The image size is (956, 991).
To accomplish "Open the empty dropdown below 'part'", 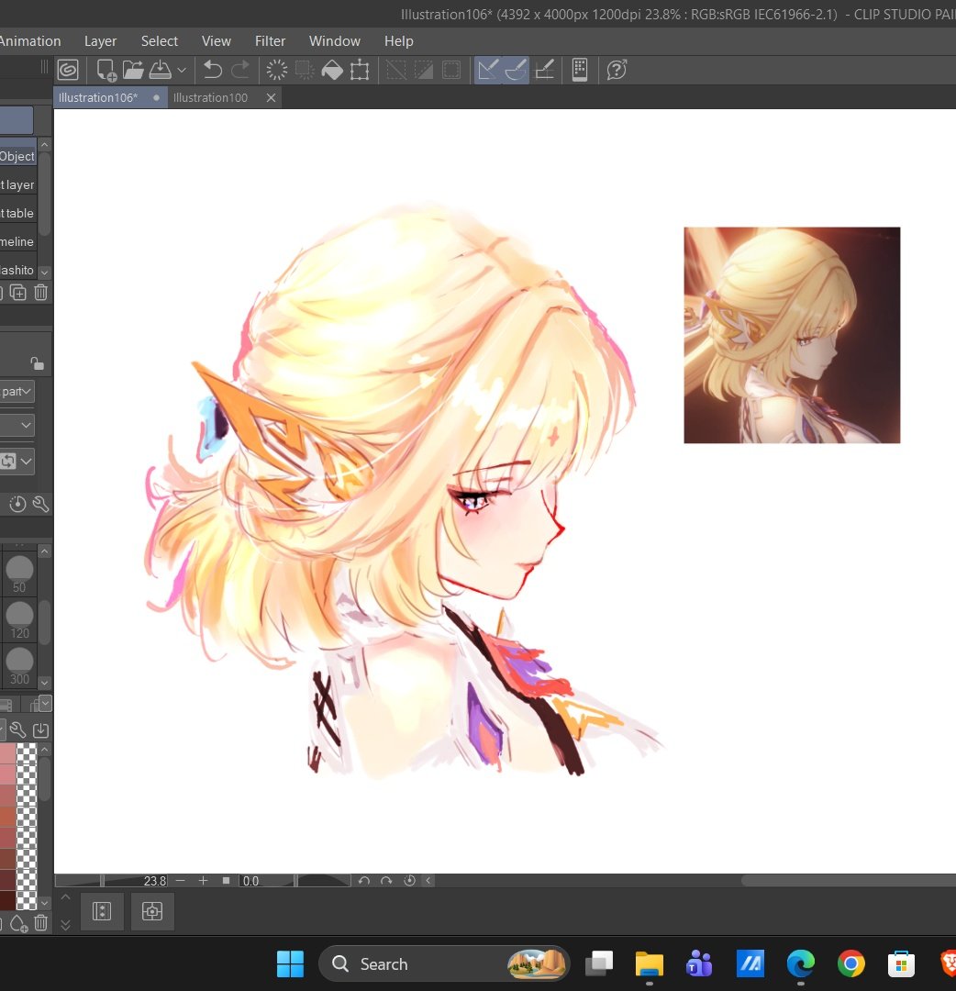I will click(17, 426).
